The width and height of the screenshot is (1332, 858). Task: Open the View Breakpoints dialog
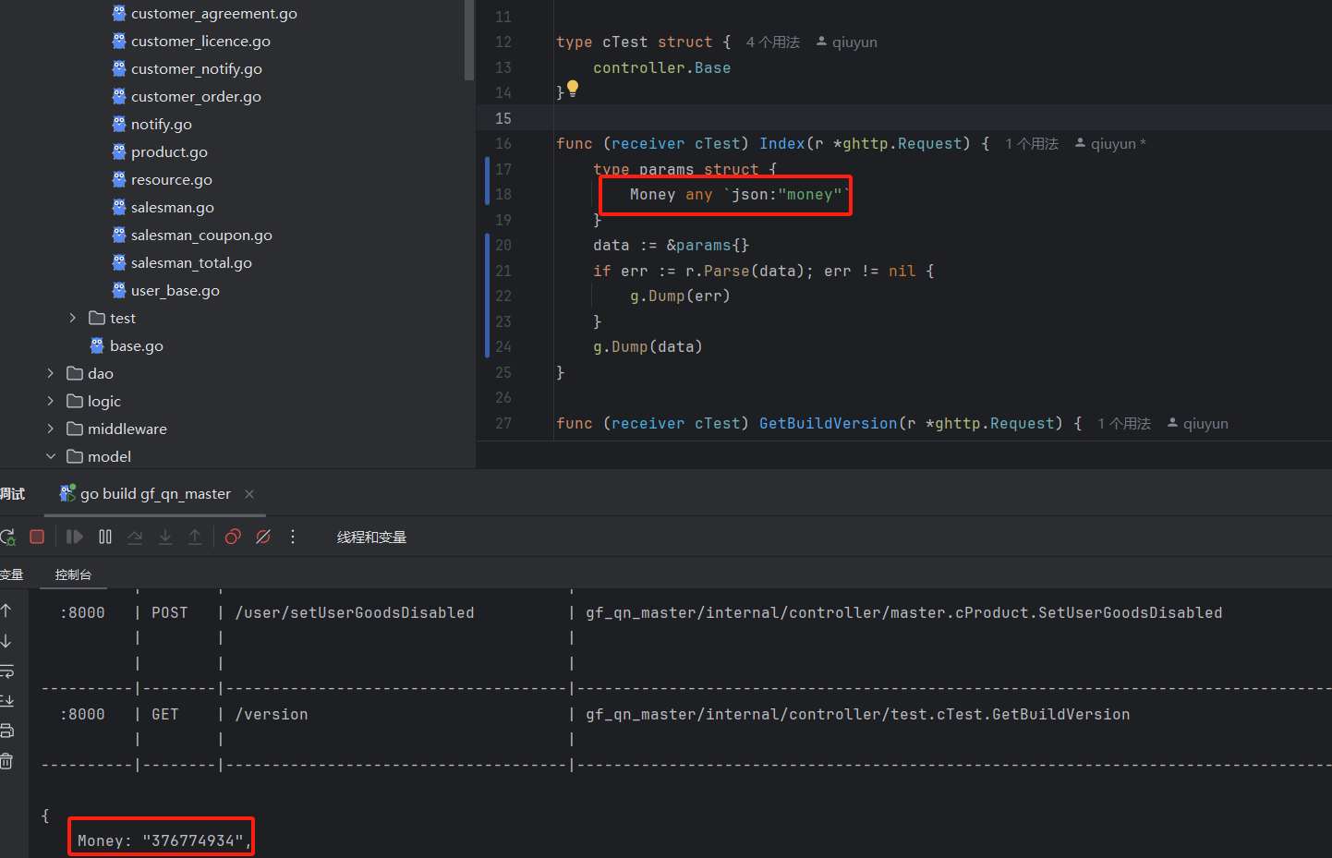[x=233, y=537]
